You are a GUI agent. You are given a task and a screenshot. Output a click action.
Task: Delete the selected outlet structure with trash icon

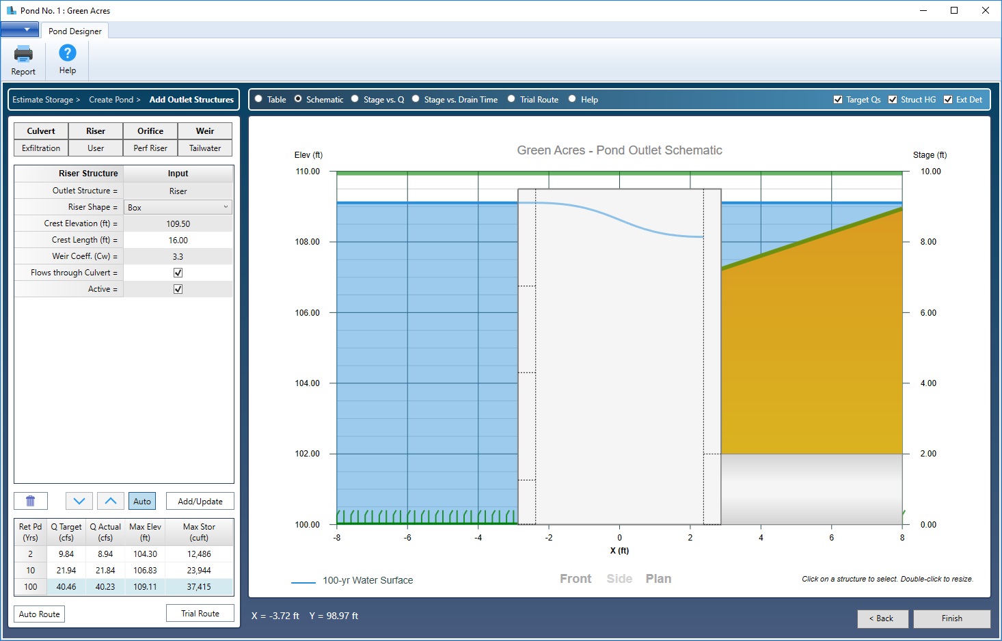click(x=30, y=500)
